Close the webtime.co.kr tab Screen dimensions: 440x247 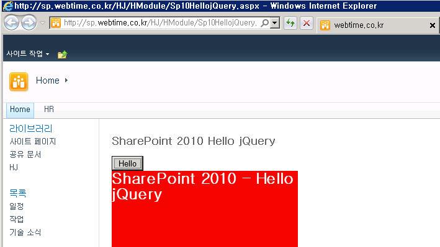(433, 25)
